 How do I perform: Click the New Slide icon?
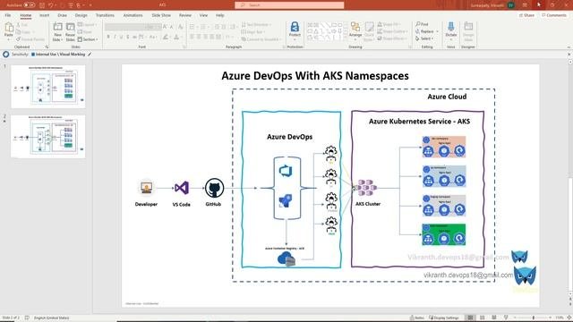[57, 28]
